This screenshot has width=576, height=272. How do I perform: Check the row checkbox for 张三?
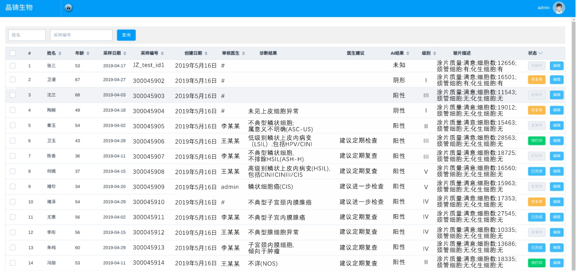coord(13,66)
